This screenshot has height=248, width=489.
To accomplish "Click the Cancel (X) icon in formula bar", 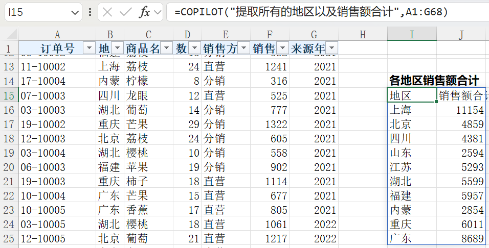I will point(107,12).
